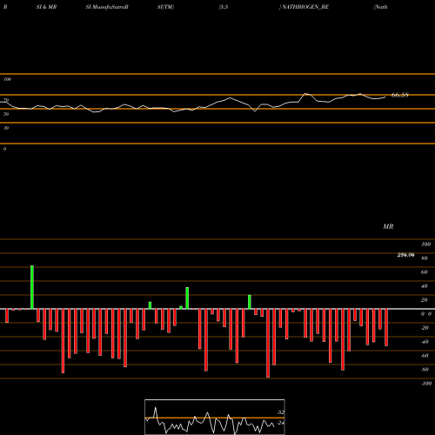Image resolution: width=435 pixels, height=435 pixels.
Task: Click the 80 label on MR axis
Action: (425, 258)
